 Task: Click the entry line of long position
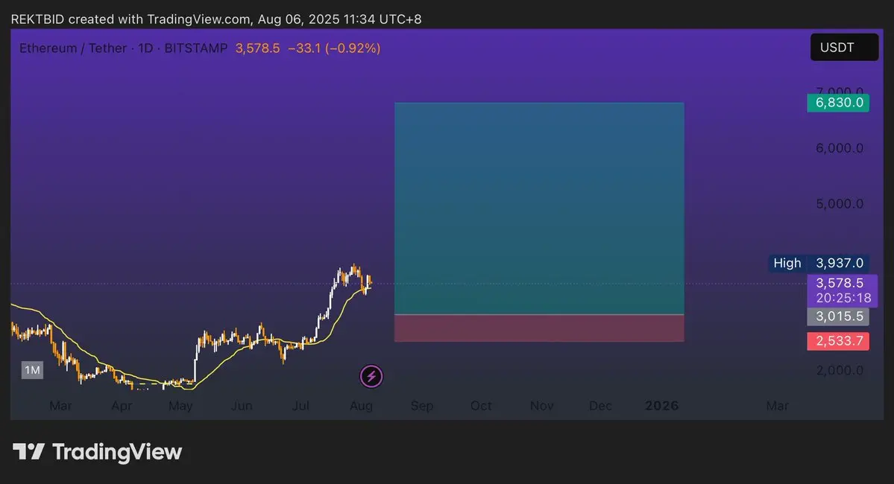pyautogui.click(x=539, y=314)
